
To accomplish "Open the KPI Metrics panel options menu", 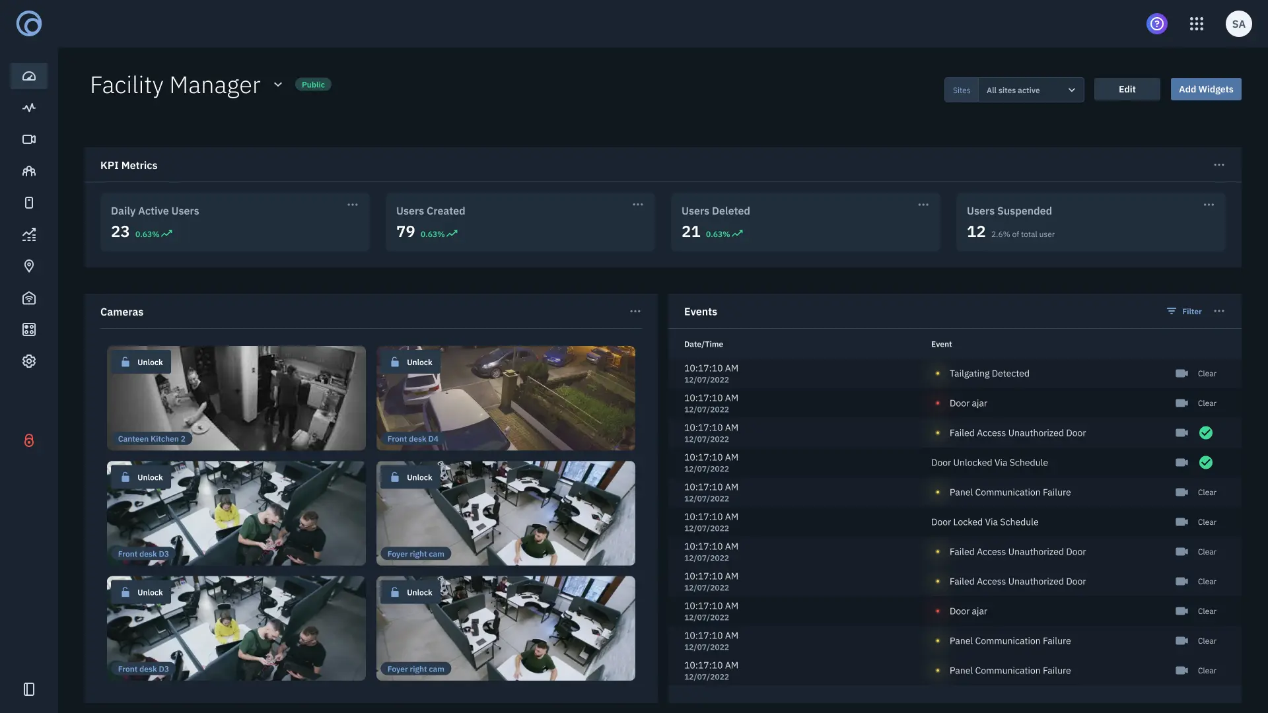I will pos(1219,165).
